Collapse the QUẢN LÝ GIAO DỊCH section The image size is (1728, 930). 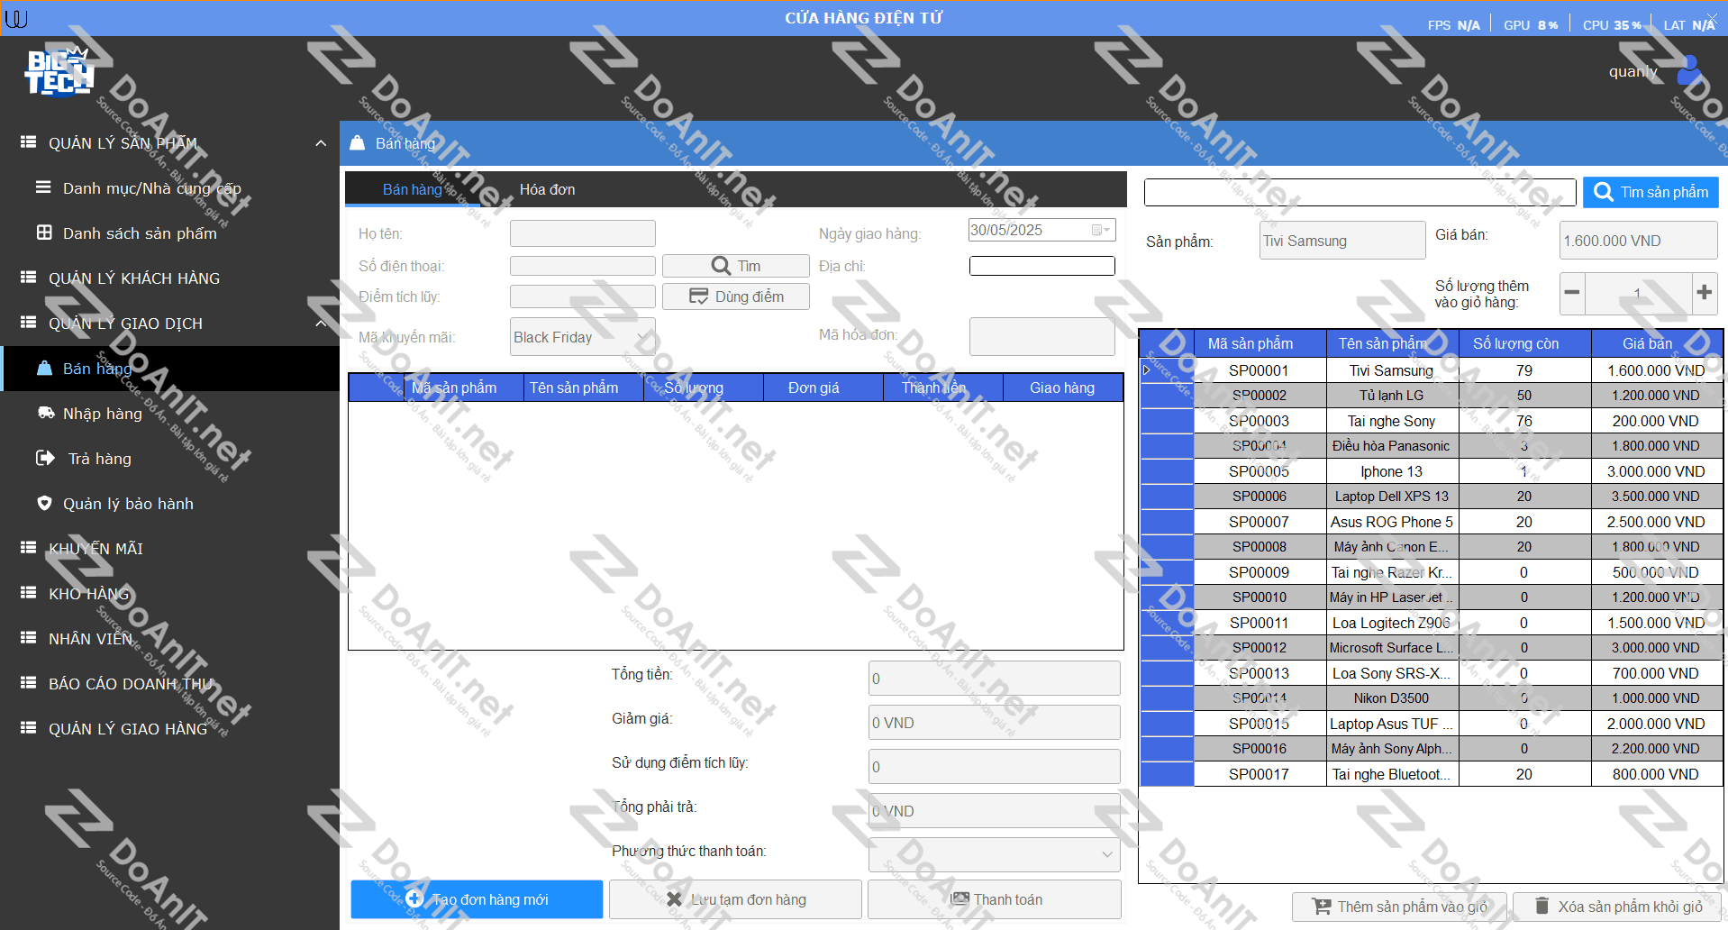pos(320,324)
